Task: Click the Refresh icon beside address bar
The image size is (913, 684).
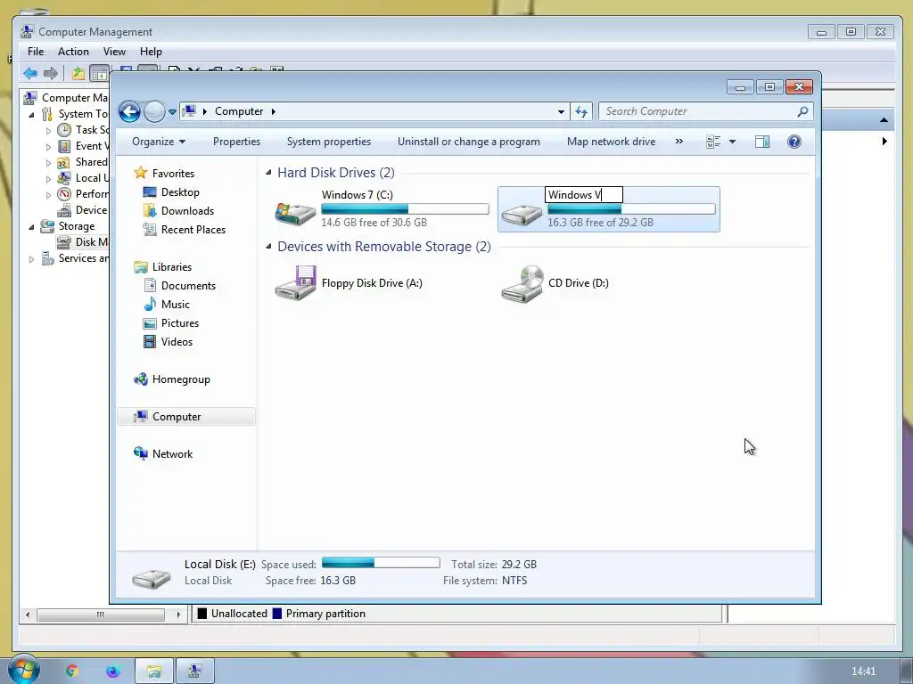Action: tap(581, 111)
